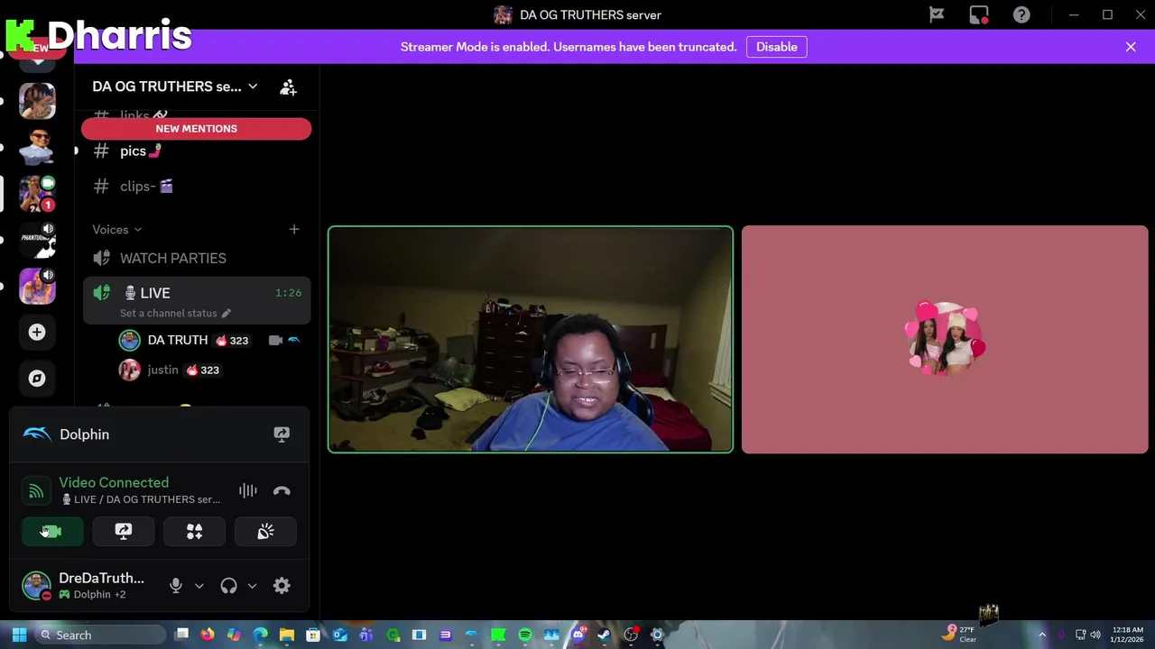Open headphone output options arrow
Viewport: 1155px width, 649px height.
click(x=252, y=586)
